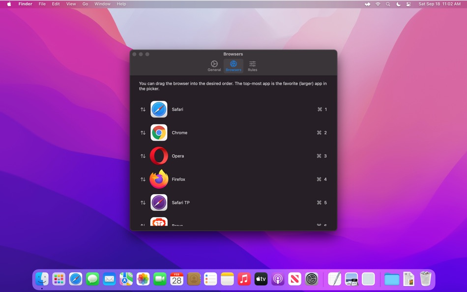
Task: Switch to the Rules preferences tab
Action: click(252, 66)
